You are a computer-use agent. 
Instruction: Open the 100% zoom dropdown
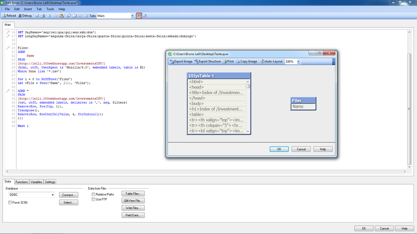298,62
